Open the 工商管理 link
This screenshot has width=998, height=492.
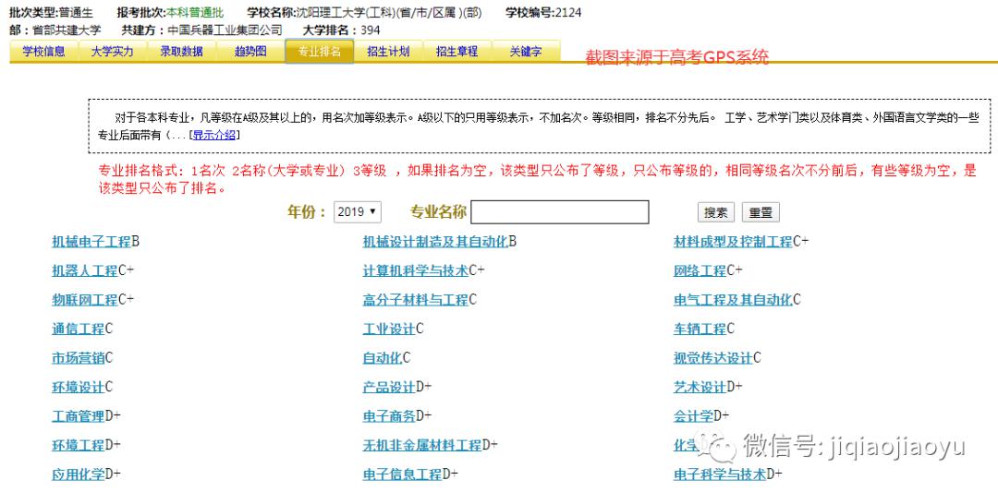coord(78,416)
